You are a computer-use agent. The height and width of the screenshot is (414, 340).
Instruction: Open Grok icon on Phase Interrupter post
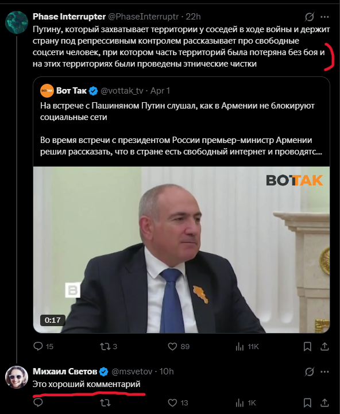[x=310, y=17]
